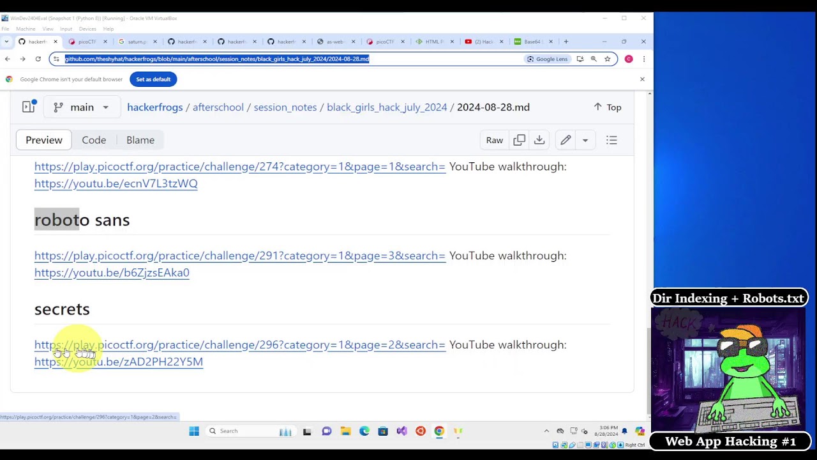This screenshot has height=460, width=817.
Task: Open File Explorer from taskbar
Action: coord(345,431)
